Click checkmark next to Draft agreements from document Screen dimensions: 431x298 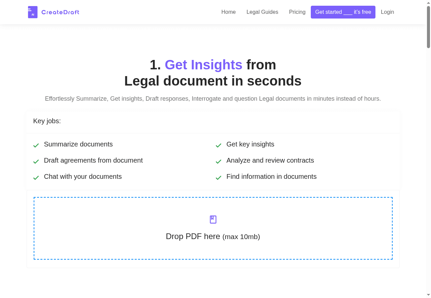pos(36,162)
